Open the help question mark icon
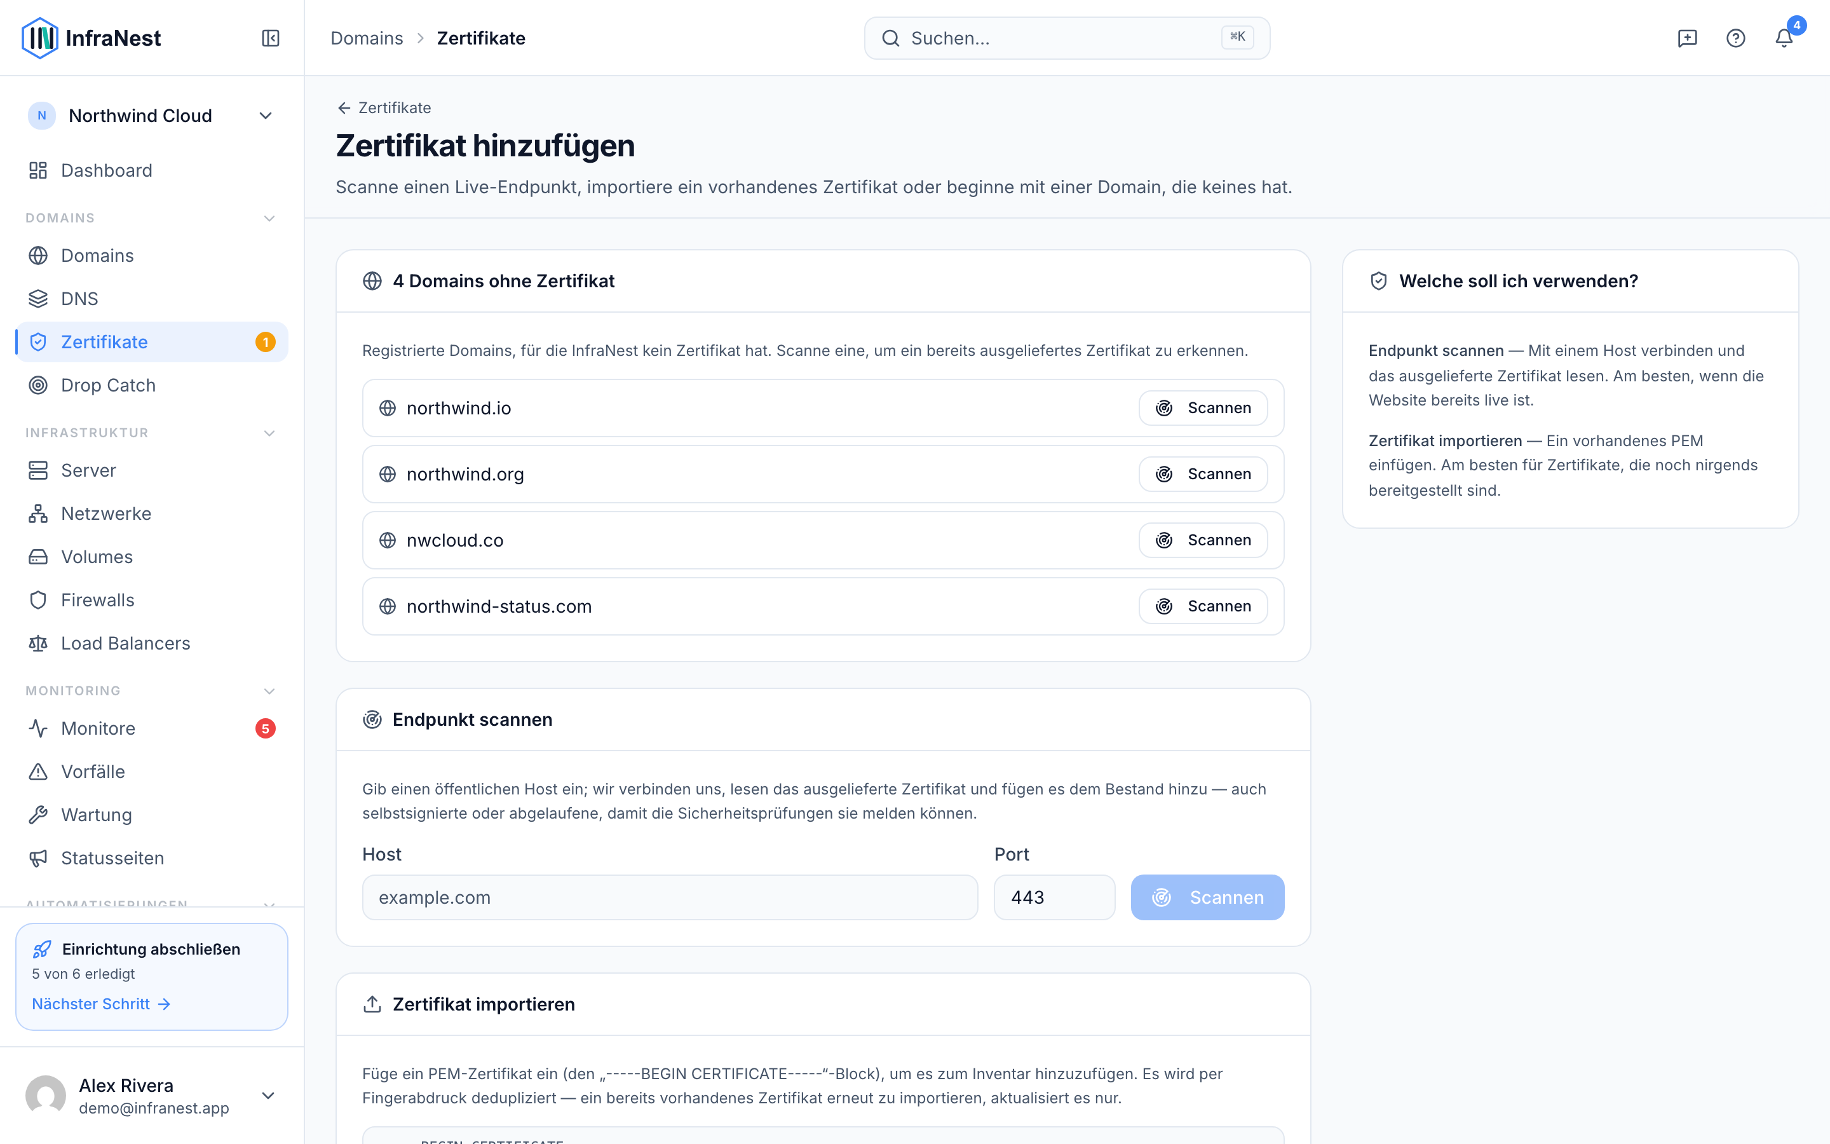The width and height of the screenshot is (1830, 1144). pos(1735,38)
